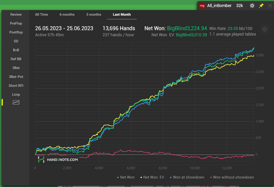This screenshot has width=274, height=187.
Task: Click the All_inBomber player name
Action: click(219, 5)
